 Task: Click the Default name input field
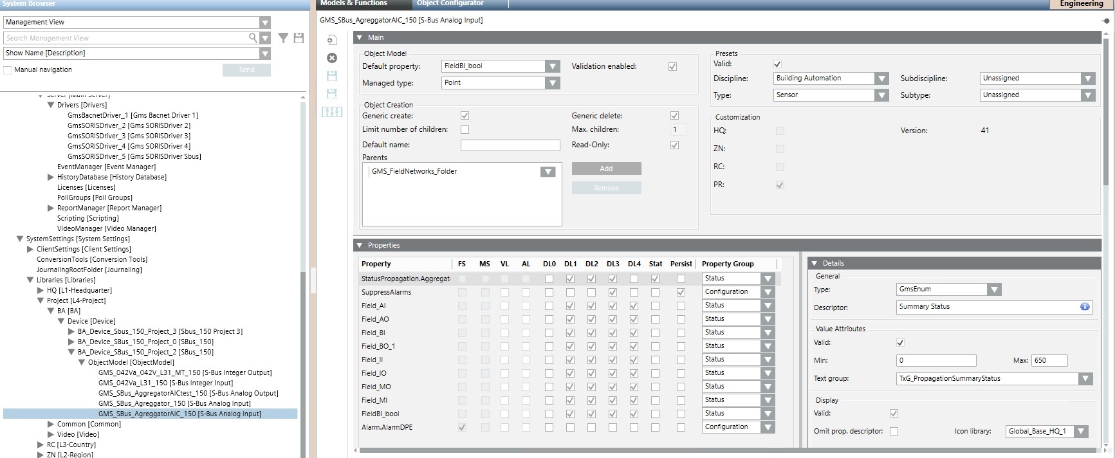510,145
